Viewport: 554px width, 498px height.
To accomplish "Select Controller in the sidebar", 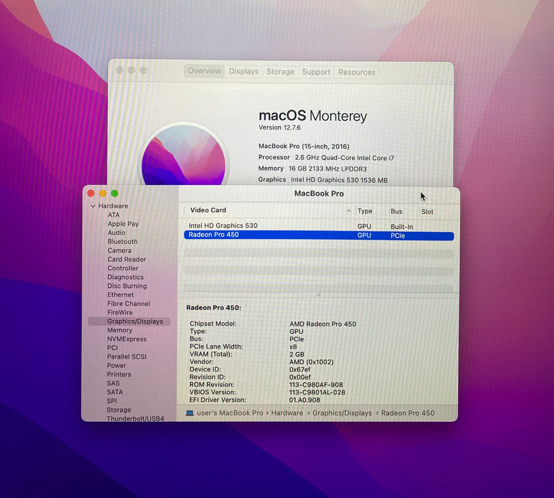I will click(123, 268).
